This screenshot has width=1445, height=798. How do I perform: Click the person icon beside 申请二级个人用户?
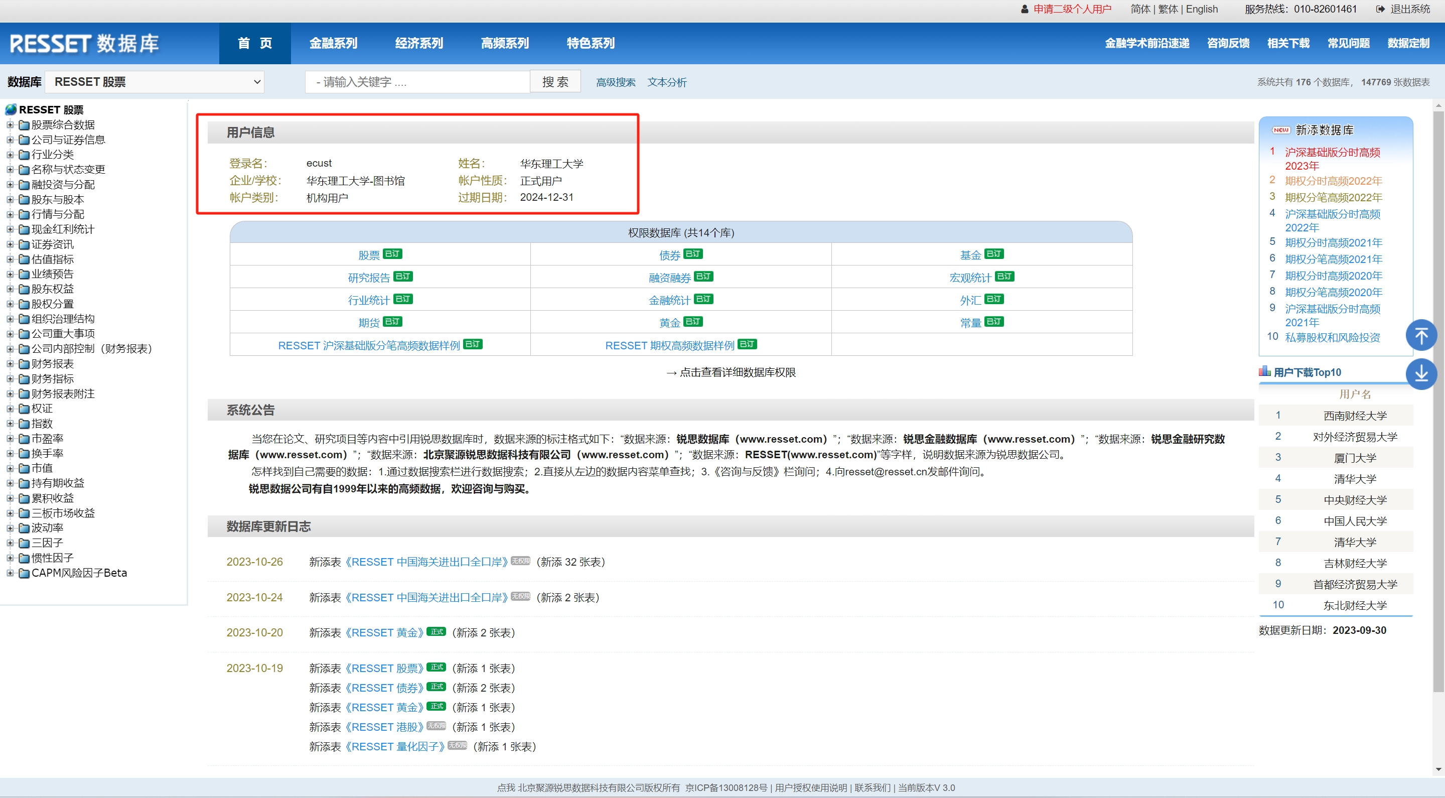[1024, 9]
